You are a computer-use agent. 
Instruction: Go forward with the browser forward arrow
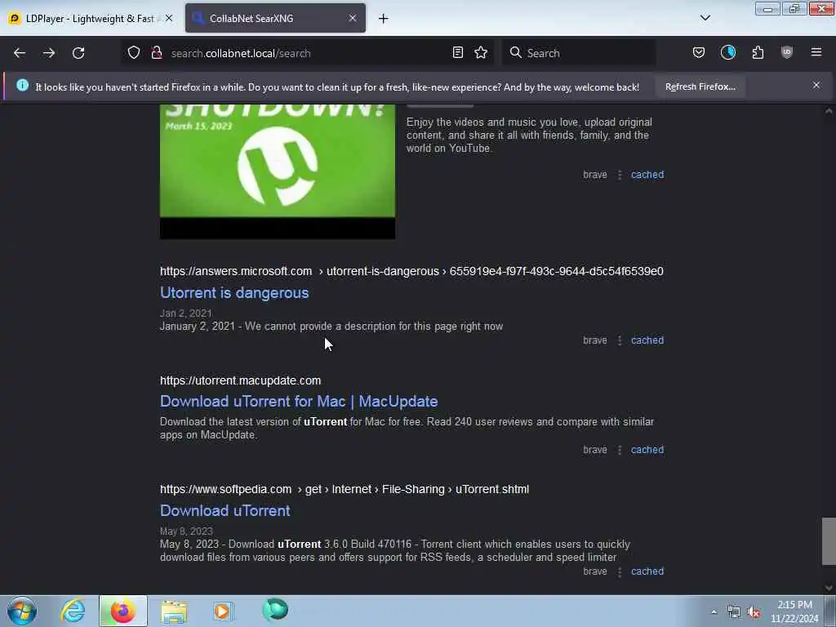pyautogui.click(x=49, y=53)
